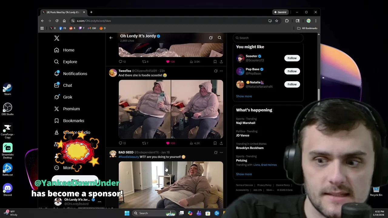Bookmark TweeTea's foodie scootie post
The image size is (388, 218).
point(215,143)
